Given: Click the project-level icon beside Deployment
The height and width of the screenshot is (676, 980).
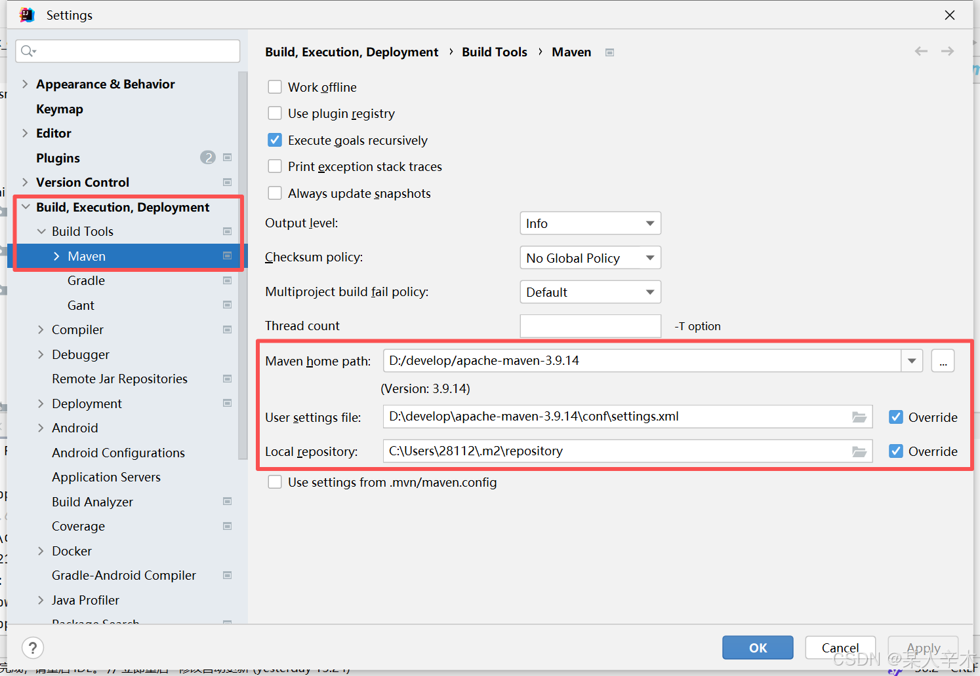Looking at the screenshot, I should coord(228,404).
